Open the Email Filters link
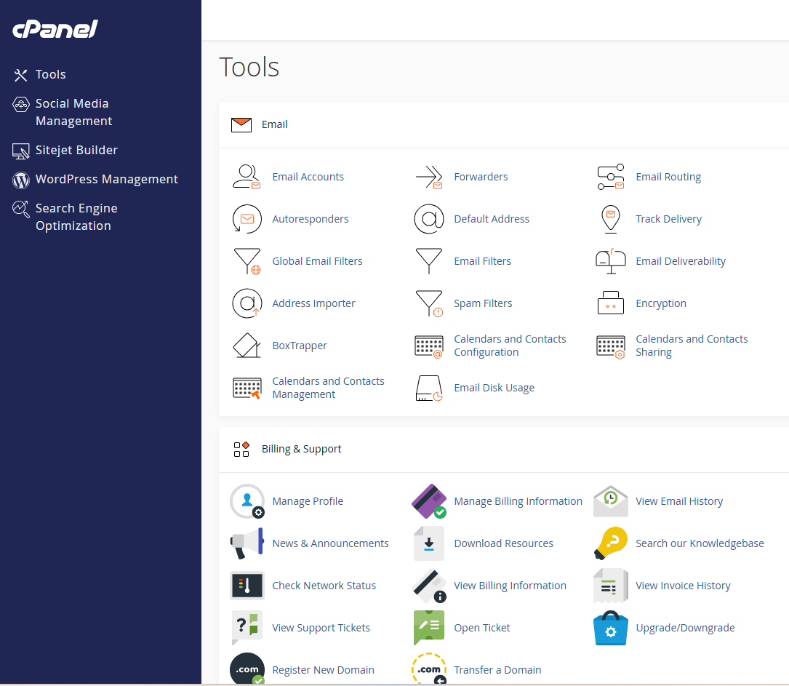The image size is (789, 686). click(482, 261)
